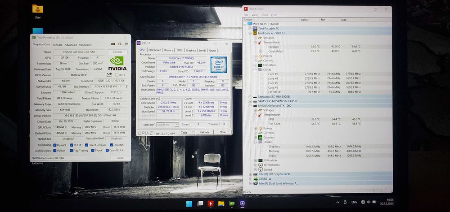Click the Utilization icon under NVIDIA GeForce GTX 1060
This screenshot has width=450, height=212.
[x=260, y=160]
